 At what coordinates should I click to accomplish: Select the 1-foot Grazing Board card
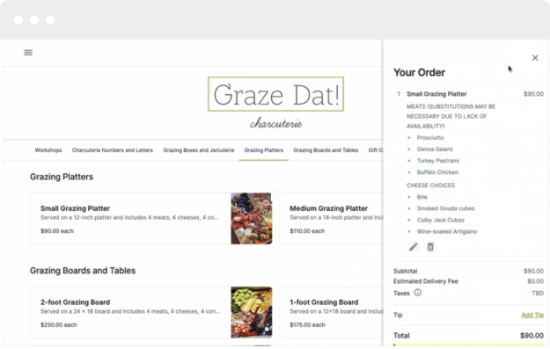pyautogui.click(x=331, y=312)
